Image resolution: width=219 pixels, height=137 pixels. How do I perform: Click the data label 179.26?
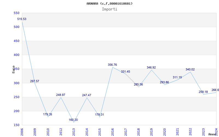point(47,114)
